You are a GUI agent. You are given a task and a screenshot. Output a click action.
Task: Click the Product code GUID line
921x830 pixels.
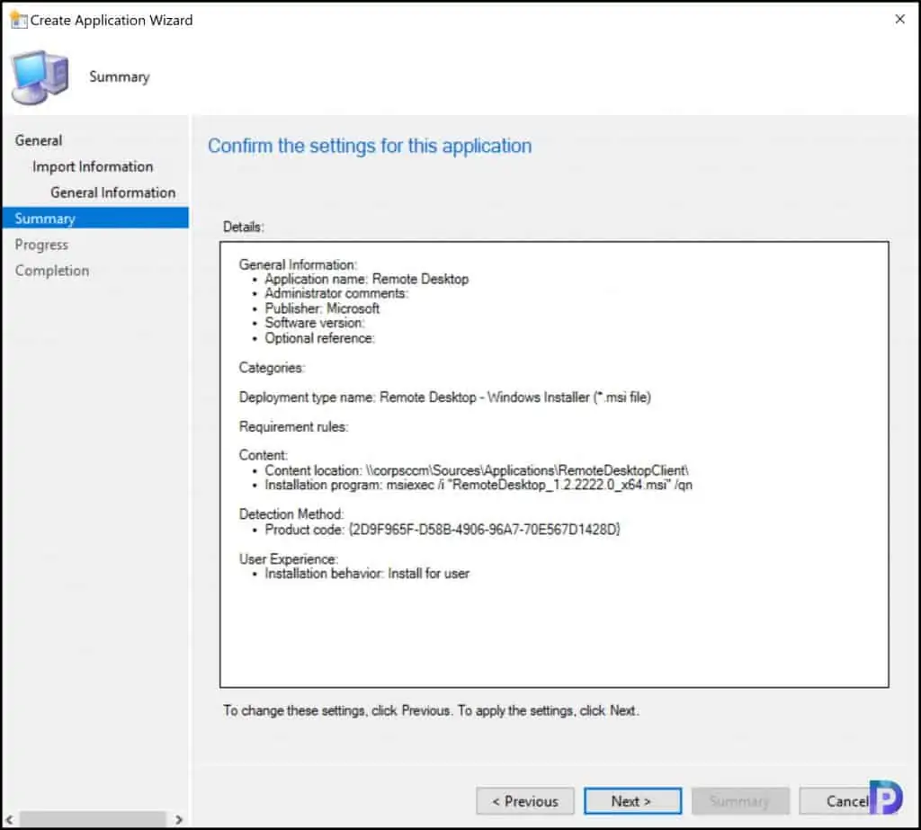443,530
